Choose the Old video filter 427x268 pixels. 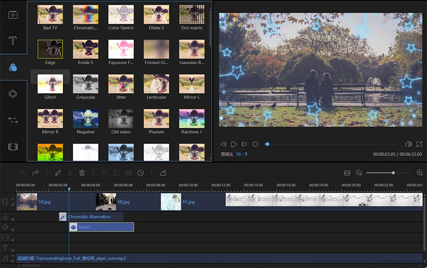[121, 119]
